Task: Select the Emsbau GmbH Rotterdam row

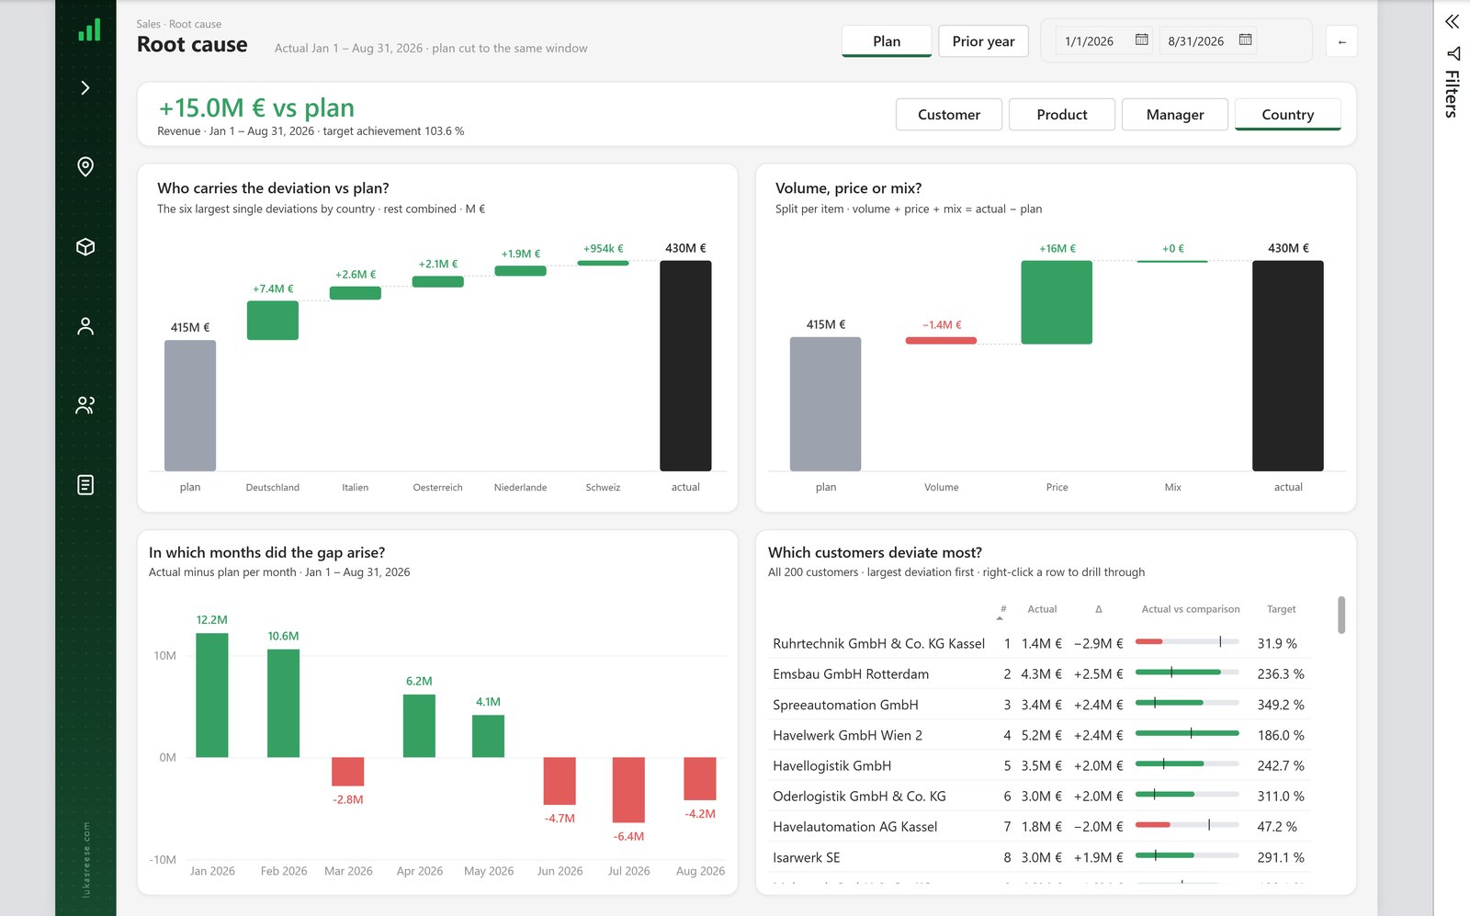Action: 1039,673
